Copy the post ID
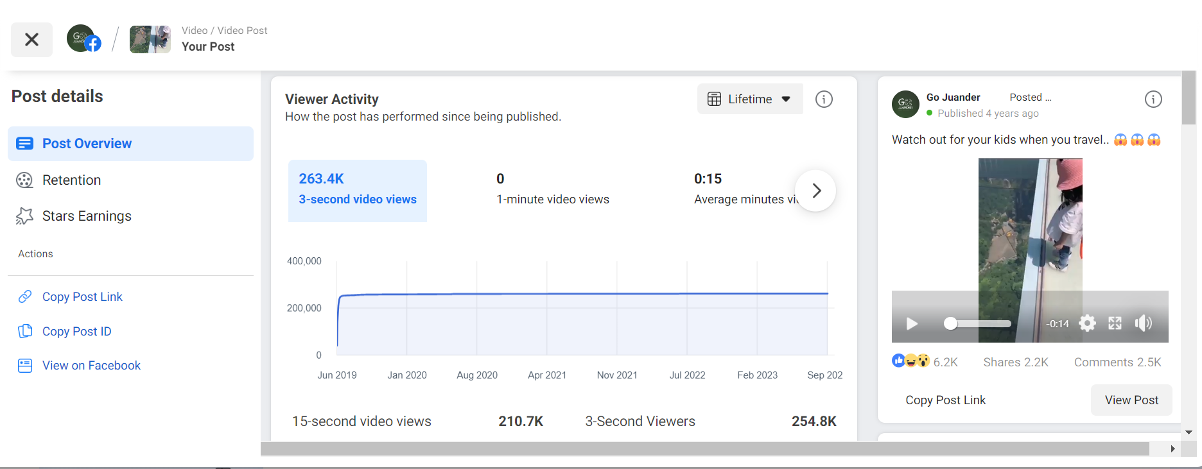Image resolution: width=1202 pixels, height=469 pixels. (77, 332)
